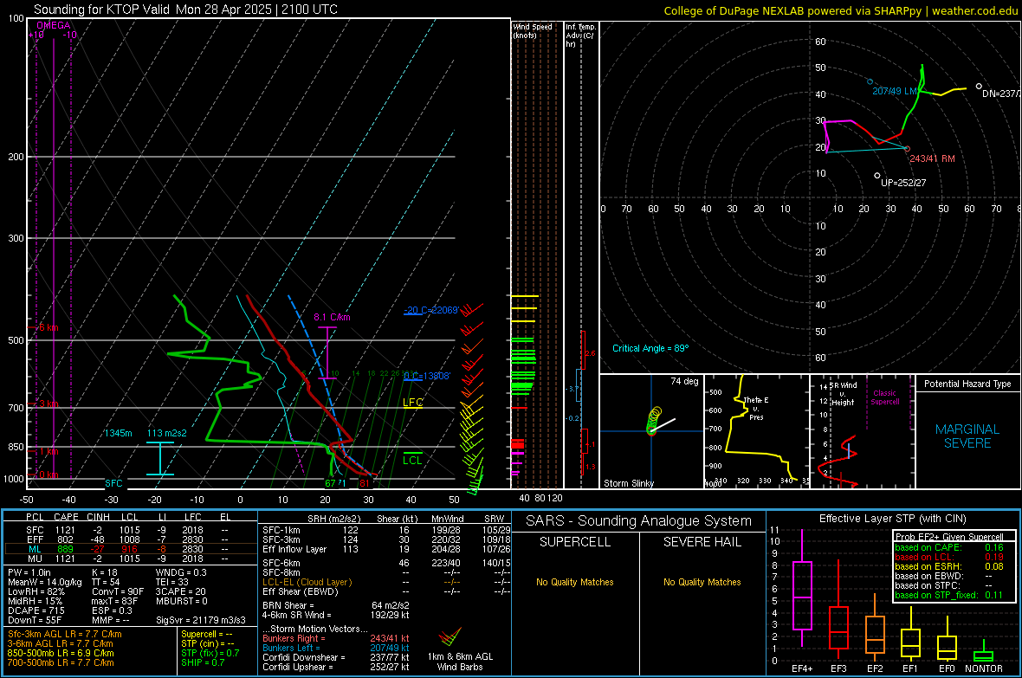Click the red '81' surface temperature value
The width and height of the screenshot is (1022, 678).
click(365, 483)
